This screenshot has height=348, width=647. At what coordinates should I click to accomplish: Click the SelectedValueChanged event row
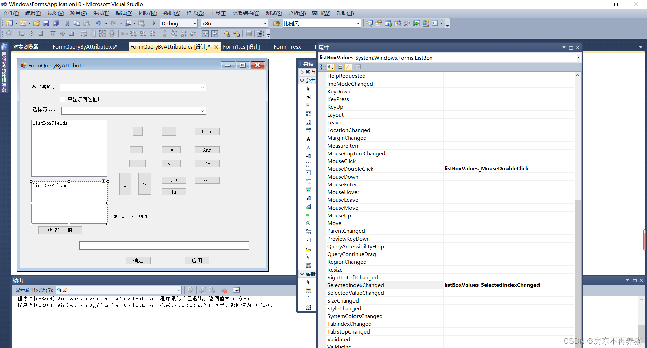(x=356, y=293)
